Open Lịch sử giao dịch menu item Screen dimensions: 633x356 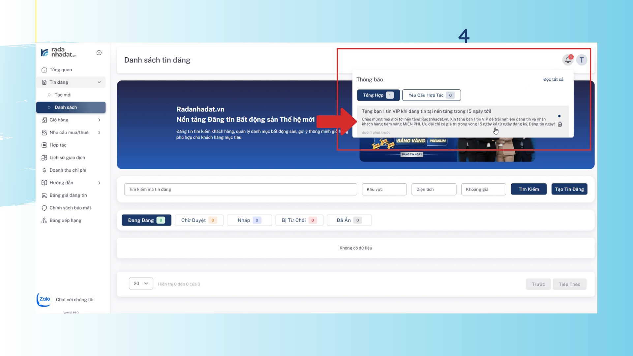[71, 158]
